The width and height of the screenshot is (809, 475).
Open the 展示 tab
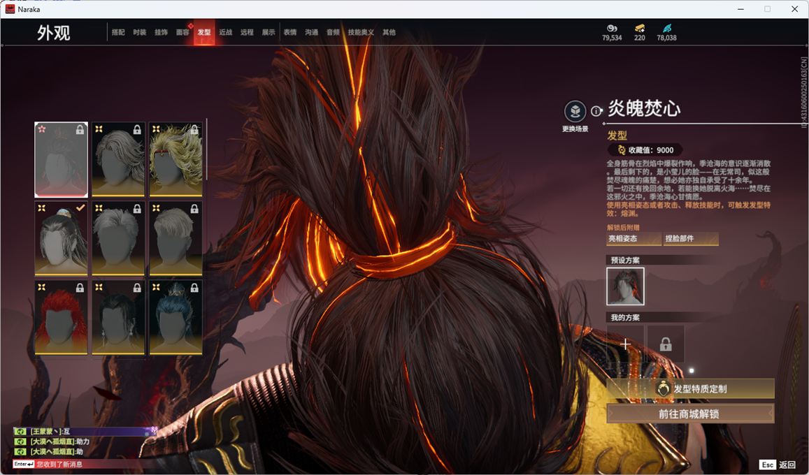point(269,32)
